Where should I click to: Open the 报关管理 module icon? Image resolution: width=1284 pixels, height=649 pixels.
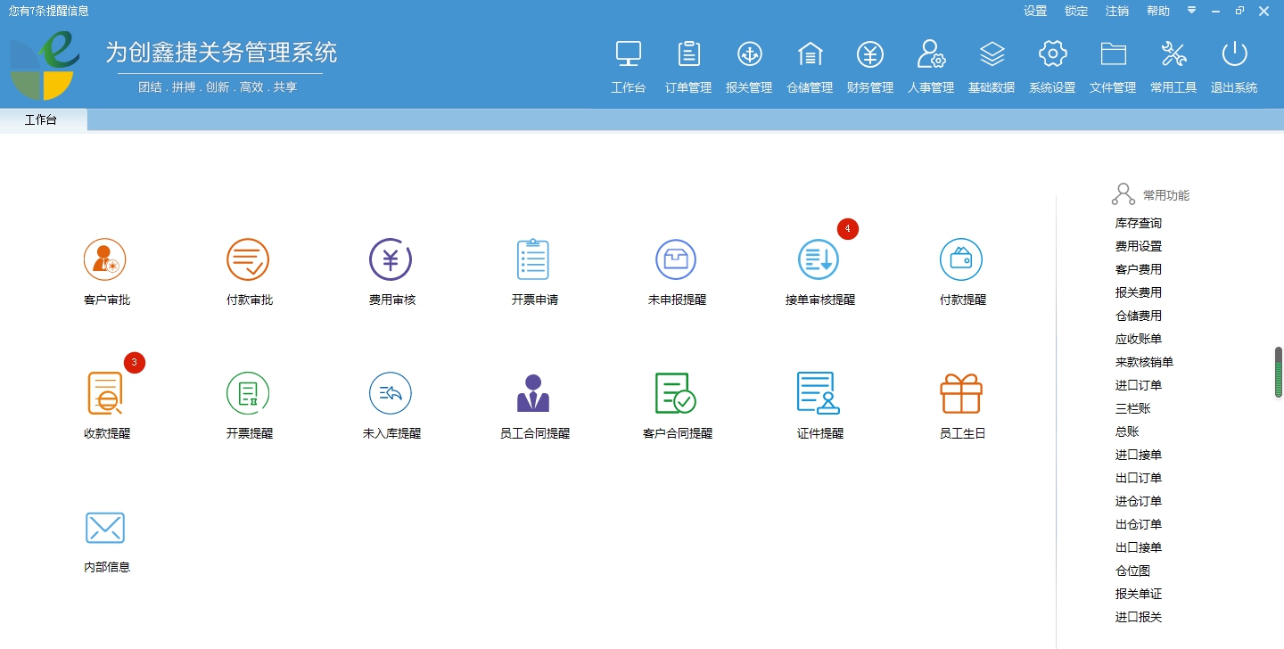(x=749, y=64)
